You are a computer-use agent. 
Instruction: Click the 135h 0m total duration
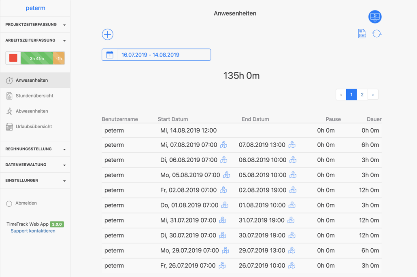241,76
